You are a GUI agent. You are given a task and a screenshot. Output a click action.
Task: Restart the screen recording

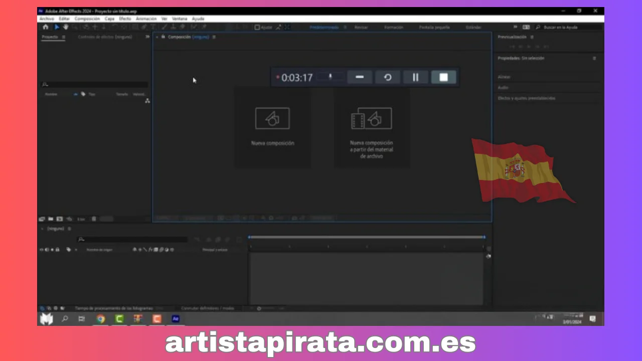[x=388, y=77]
